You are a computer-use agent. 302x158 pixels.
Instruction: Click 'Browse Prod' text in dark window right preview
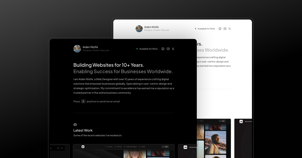(x=193, y=147)
